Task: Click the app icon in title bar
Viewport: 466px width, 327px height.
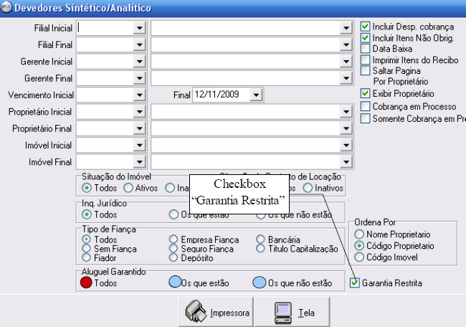Action: [6, 7]
